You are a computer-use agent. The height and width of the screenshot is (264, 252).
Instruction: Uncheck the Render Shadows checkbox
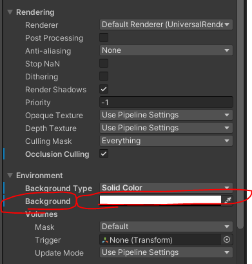click(x=104, y=89)
